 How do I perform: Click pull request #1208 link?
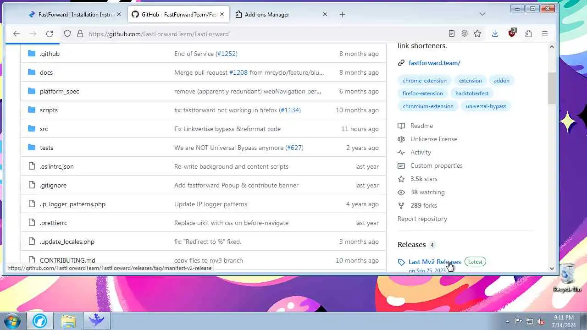click(x=238, y=72)
